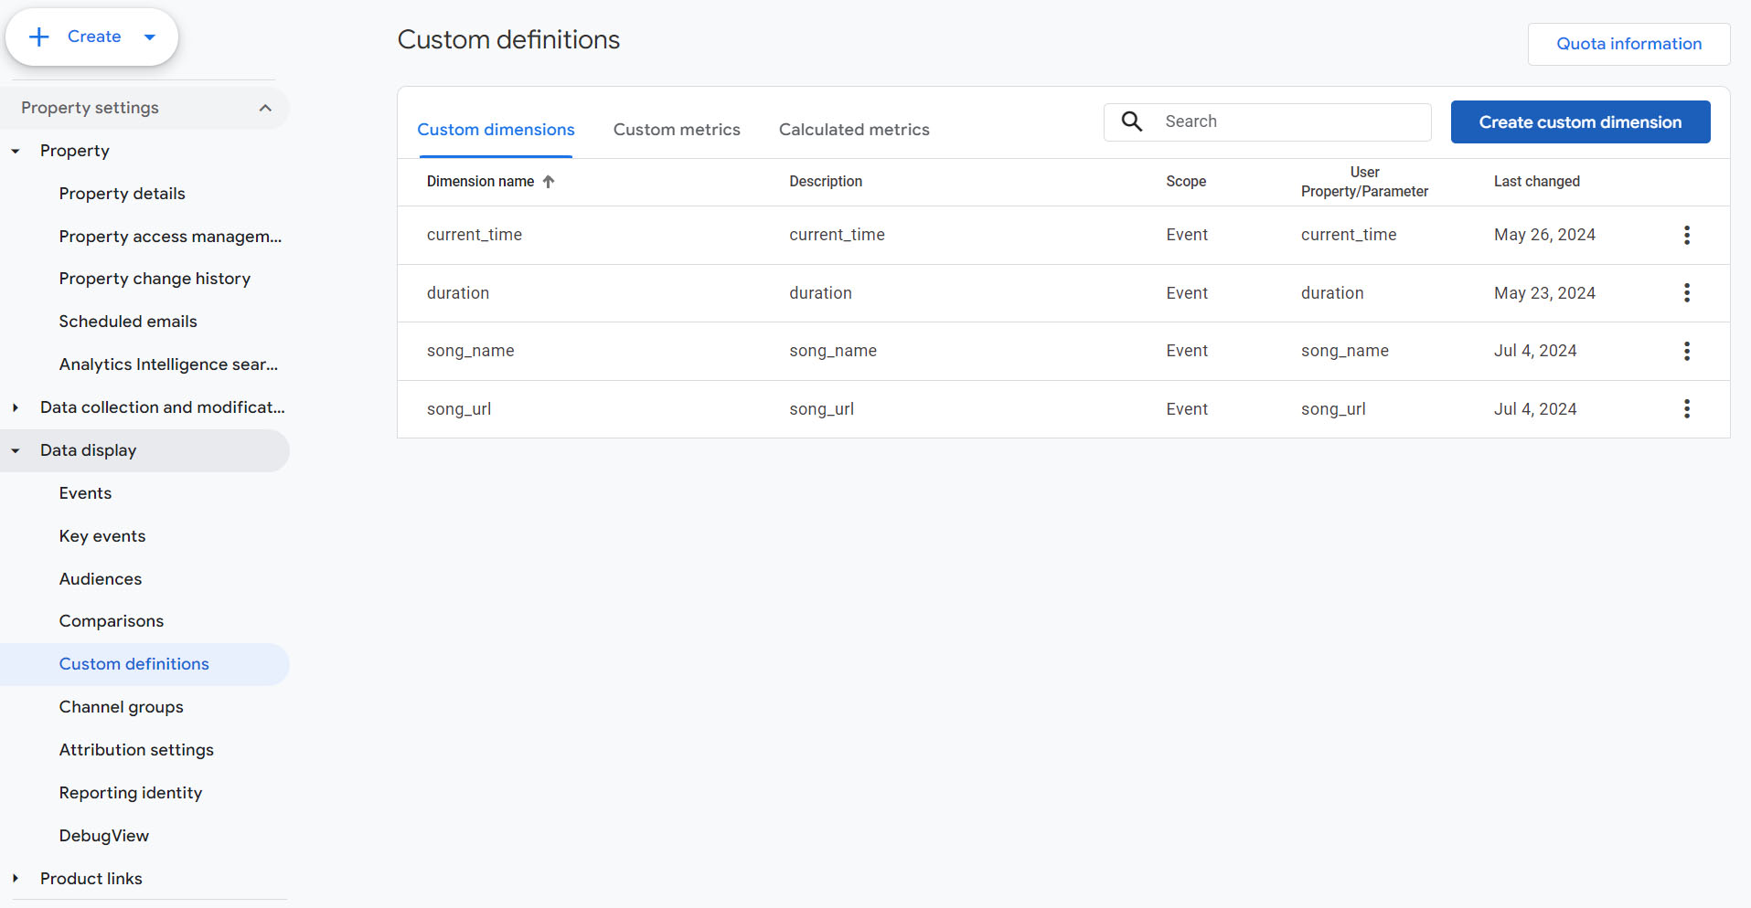1751x908 pixels.
Task: Open Property change history
Action: (x=155, y=279)
